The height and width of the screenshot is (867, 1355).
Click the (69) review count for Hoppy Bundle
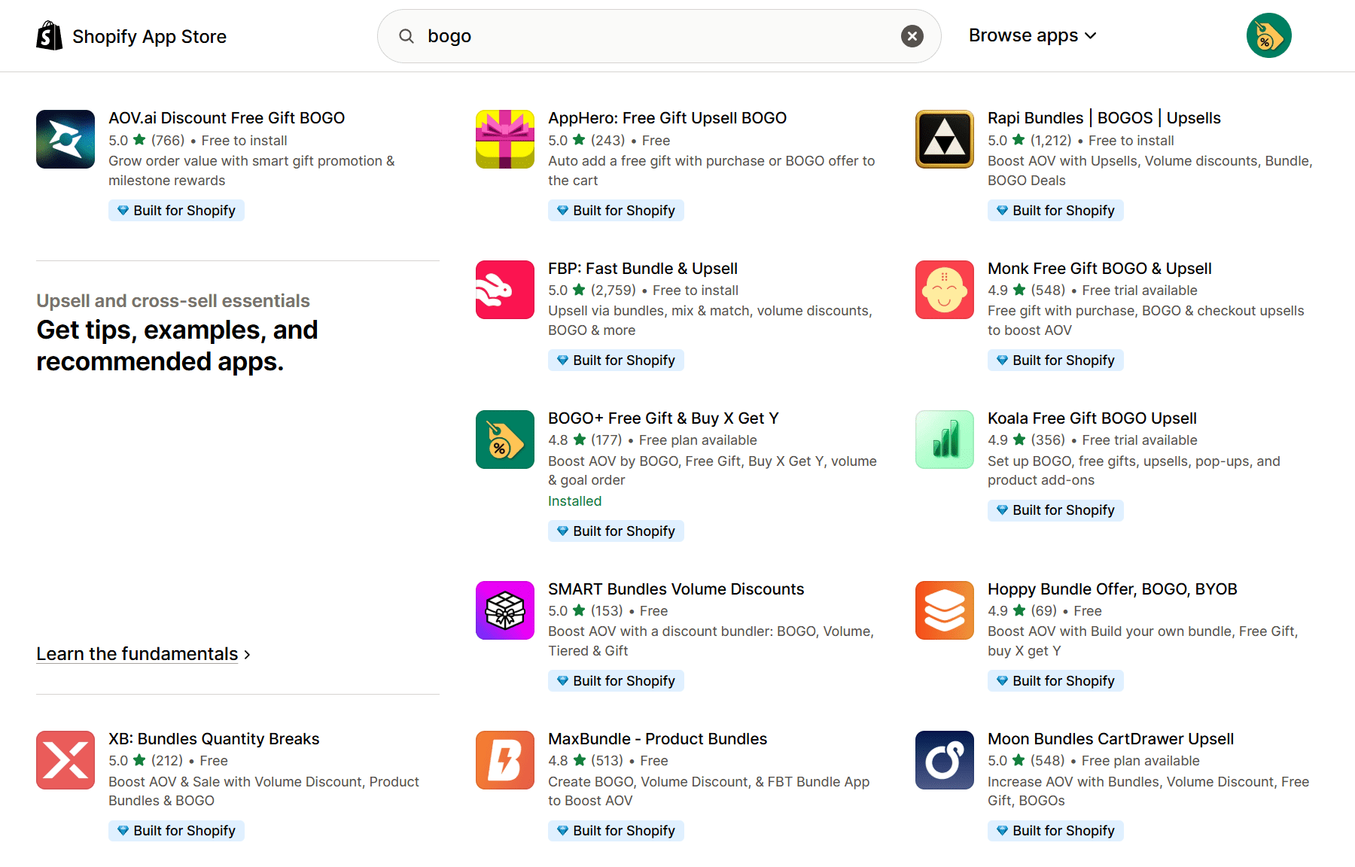click(x=1044, y=611)
